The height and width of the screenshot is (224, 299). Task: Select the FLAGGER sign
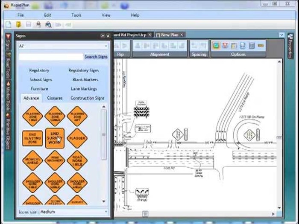click(77, 138)
